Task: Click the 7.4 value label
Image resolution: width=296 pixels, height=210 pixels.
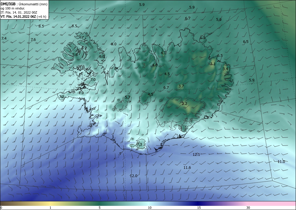Action: [x=4, y=39]
